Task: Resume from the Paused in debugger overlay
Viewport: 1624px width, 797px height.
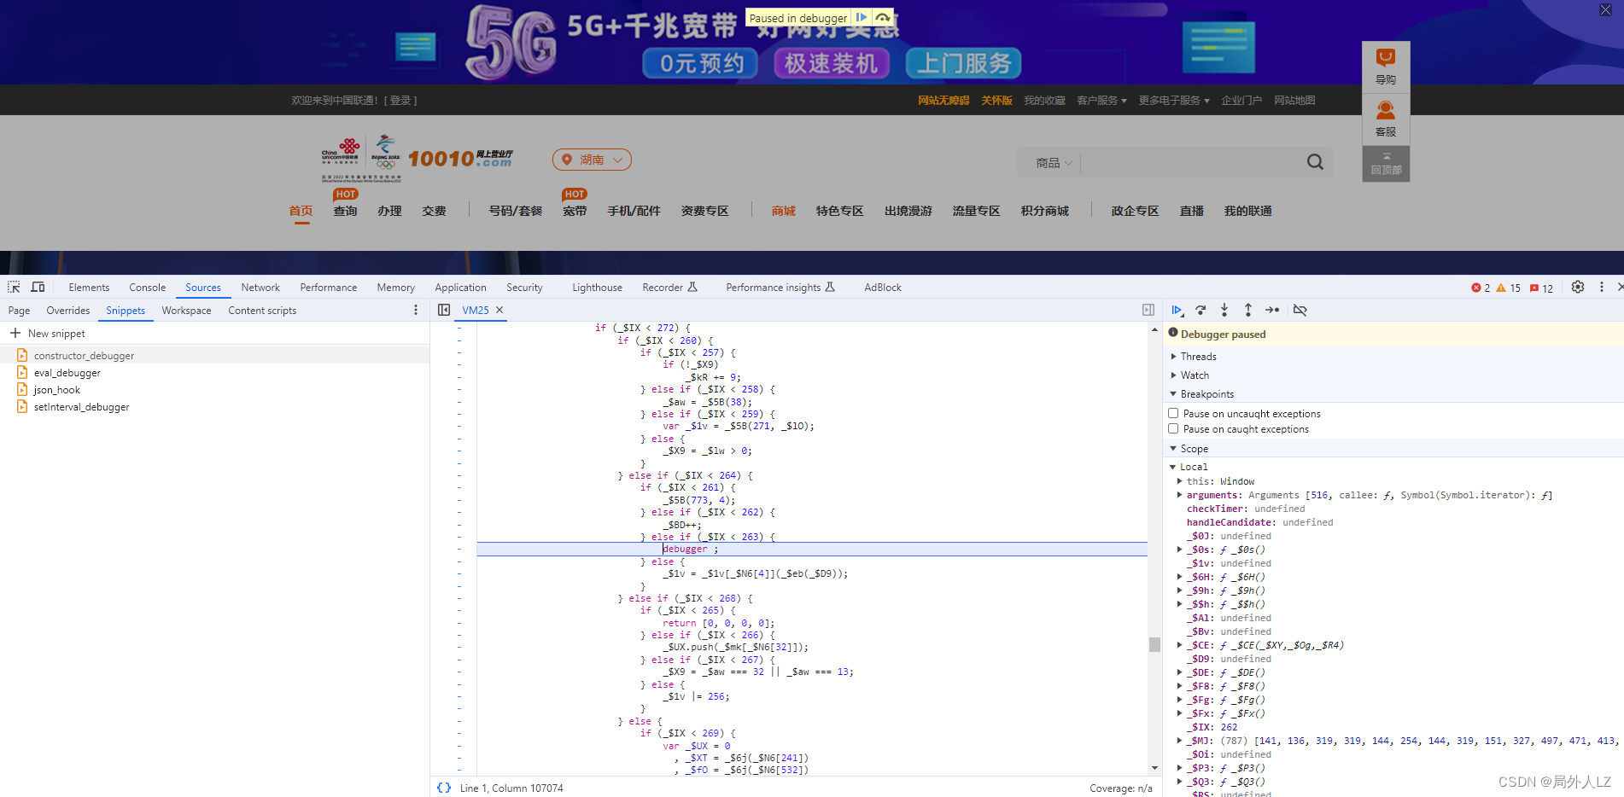Action: (862, 17)
